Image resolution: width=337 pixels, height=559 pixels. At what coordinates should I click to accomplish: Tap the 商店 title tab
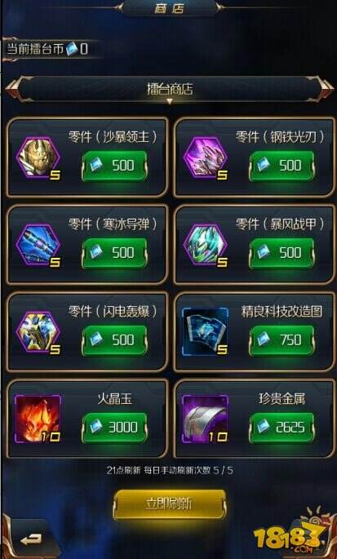click(x=170, y=8)
